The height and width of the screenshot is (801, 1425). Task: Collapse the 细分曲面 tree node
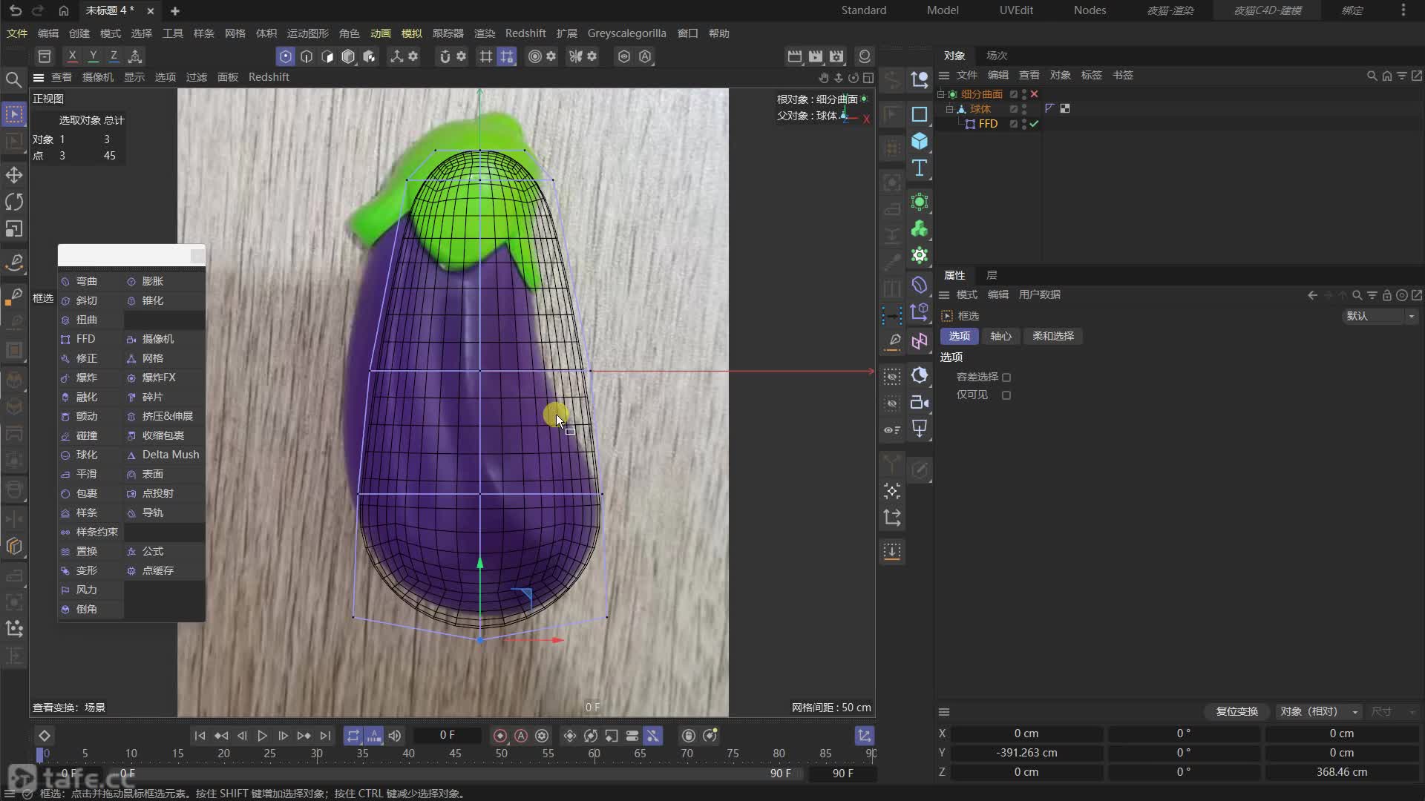point(940,94)
